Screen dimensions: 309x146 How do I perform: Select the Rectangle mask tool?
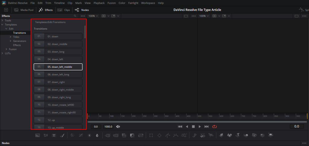point(151,135)
